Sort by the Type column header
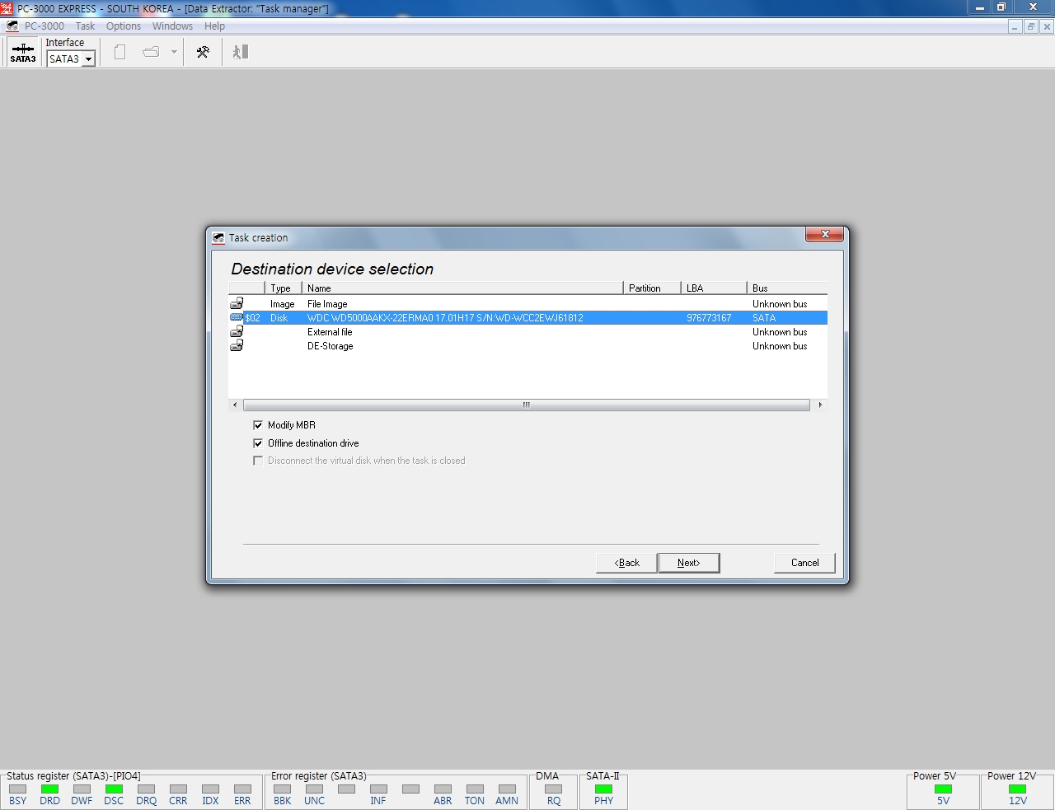 pos(284,288)
